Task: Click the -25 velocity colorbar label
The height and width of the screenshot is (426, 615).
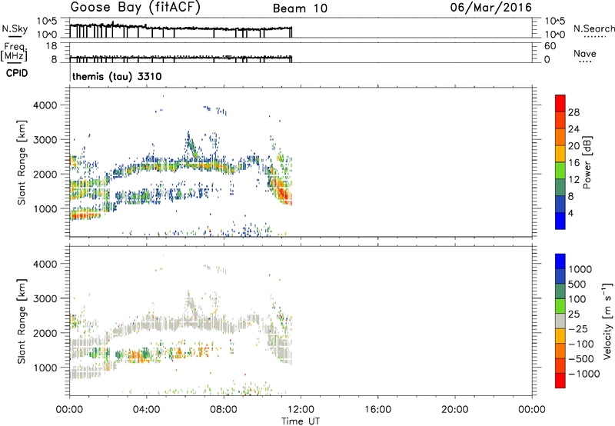Action: click(x=578, y=329)
